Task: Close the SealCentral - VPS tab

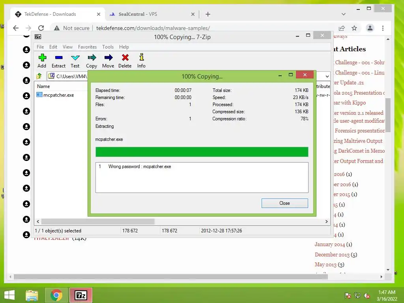Action: coord(193,15)
